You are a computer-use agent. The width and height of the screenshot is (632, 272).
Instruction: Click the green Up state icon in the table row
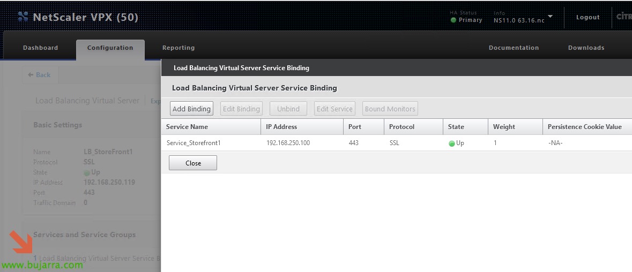(x=451, y=143)
